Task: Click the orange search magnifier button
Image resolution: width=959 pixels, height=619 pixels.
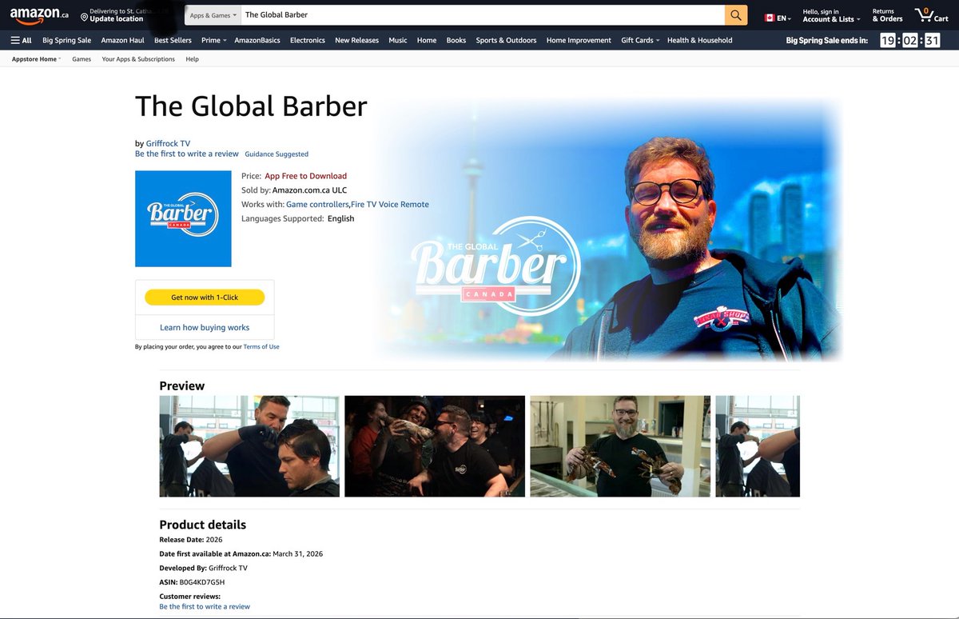Action: point(736,15)
